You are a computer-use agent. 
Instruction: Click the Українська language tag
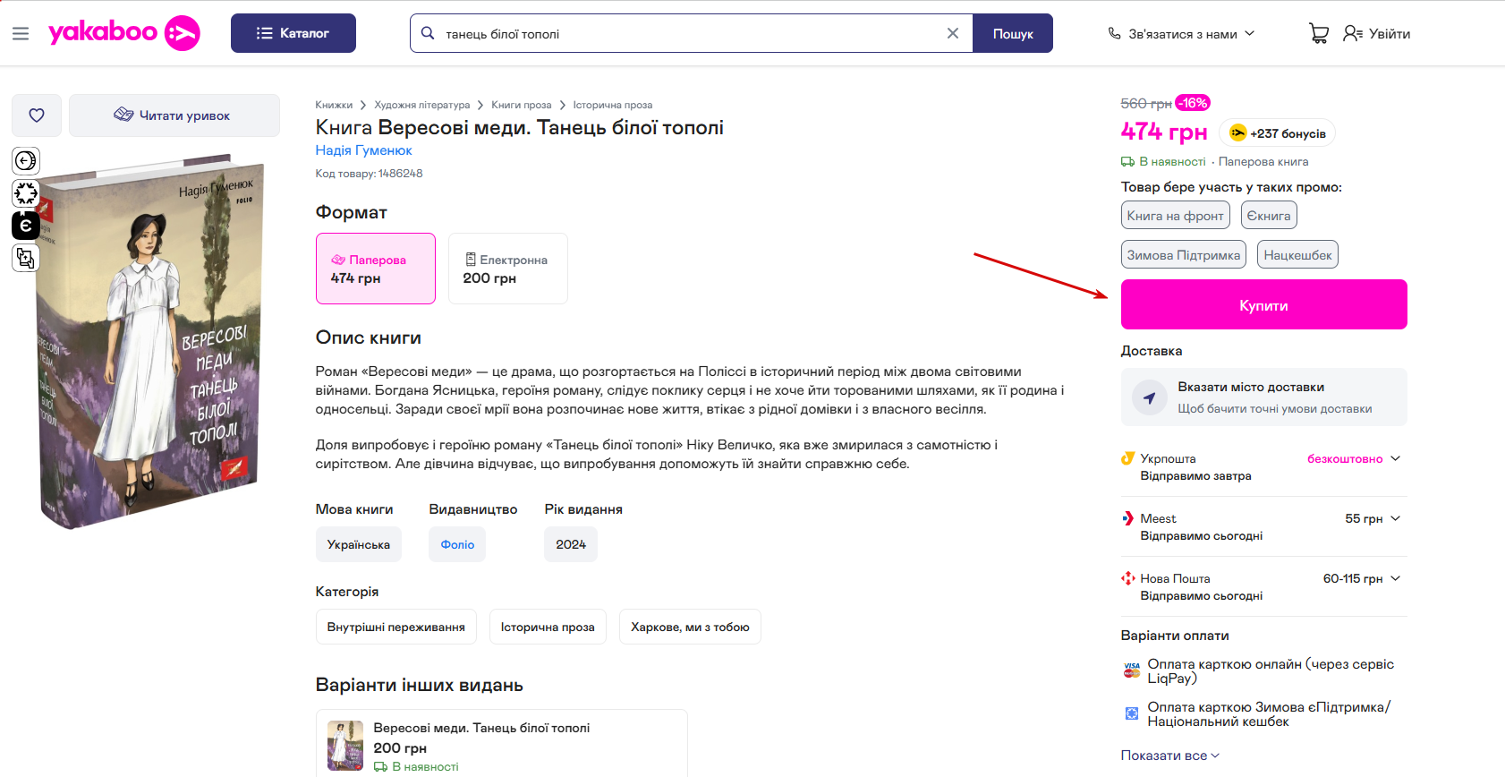point(359,544)
